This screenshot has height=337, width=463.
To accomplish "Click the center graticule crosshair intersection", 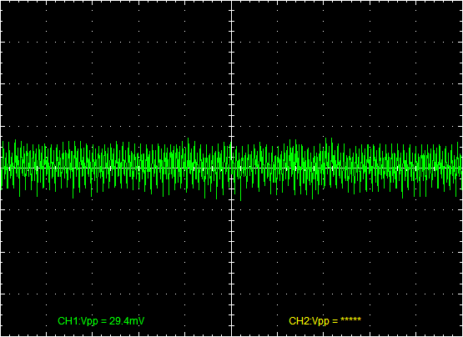I will pos(232,168).
